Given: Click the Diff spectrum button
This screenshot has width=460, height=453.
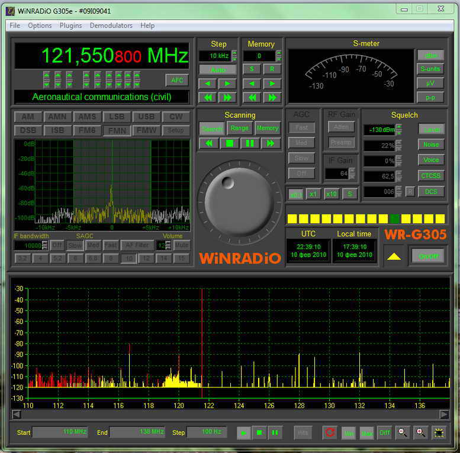Looking at the screenshot, I should 385,432.
